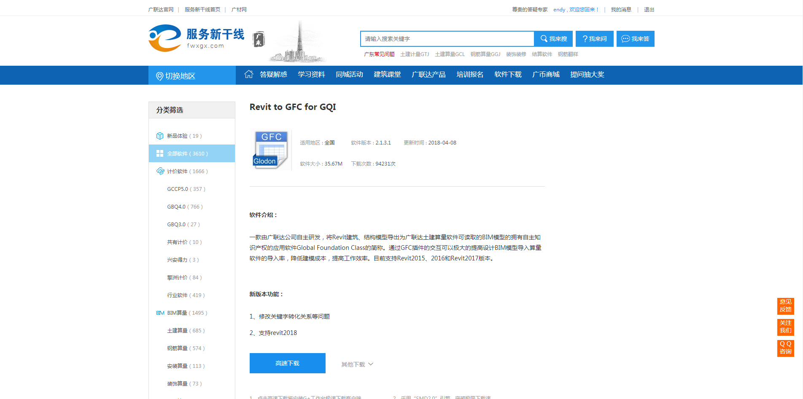Click the GFC Glodon software icon
This screenshot has height=399, width=803.
(270, 150)
